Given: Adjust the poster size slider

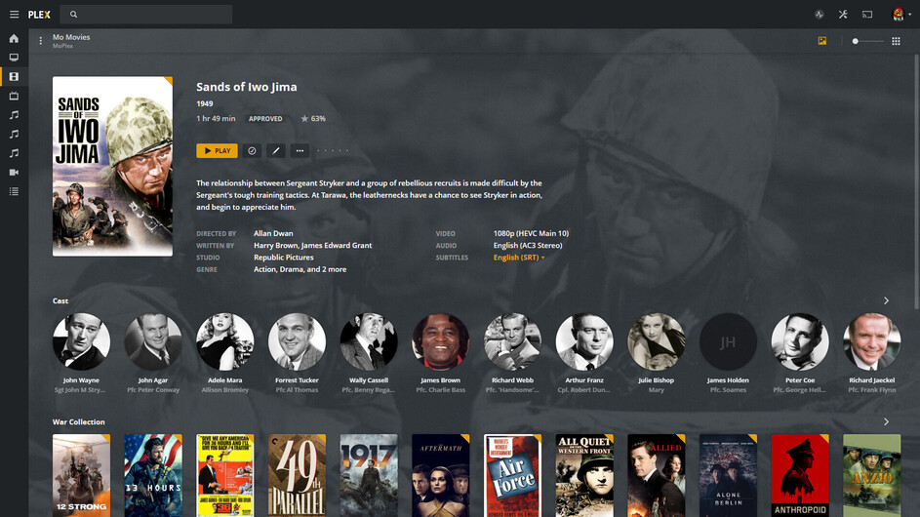Looking at the screenshot, I should click(867, 41).
